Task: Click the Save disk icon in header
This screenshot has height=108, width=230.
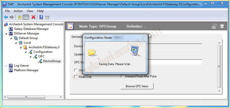Action: pos(222,27)
